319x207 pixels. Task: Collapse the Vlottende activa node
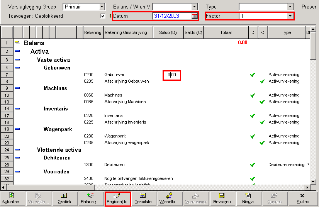pyautogui.click(x=17, y=149)
